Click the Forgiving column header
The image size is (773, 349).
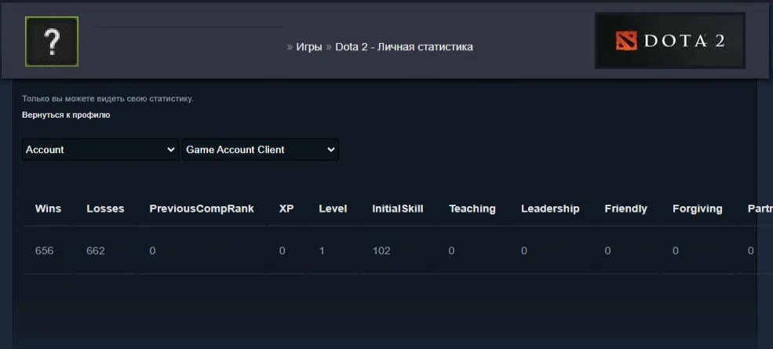697,209
